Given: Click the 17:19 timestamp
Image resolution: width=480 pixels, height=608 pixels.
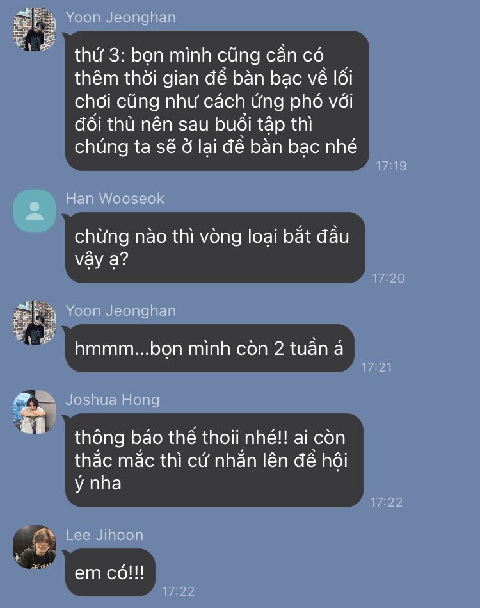Looking at the screenshot, I should tap(391, 166).
